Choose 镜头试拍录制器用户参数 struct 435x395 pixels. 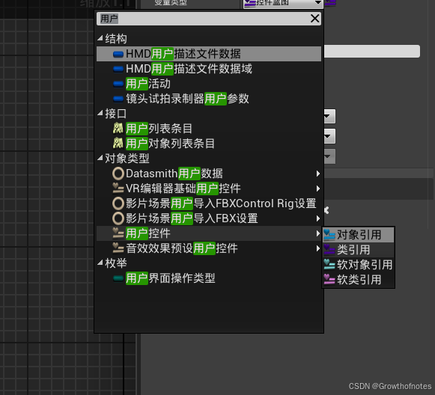point(209,99)
